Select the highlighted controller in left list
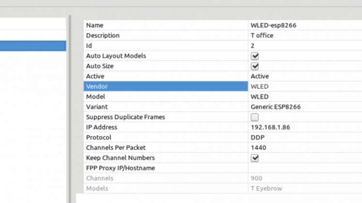The image size is (362, 203). coord(32,46)
